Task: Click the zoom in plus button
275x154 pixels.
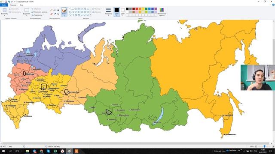Action: (x=273, y=146)
